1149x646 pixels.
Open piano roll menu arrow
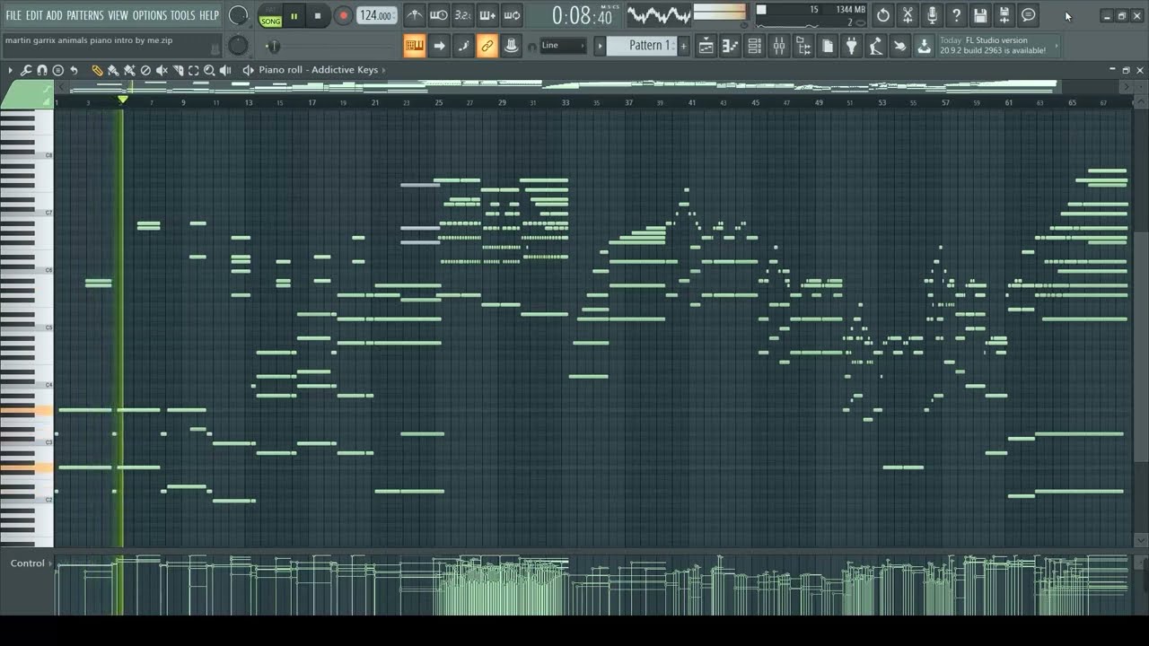tap(11, 70)
